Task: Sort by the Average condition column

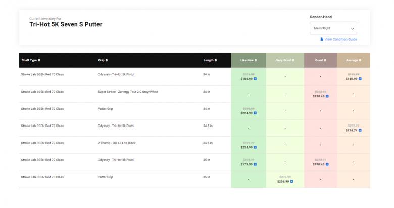Action: point(353,60)
